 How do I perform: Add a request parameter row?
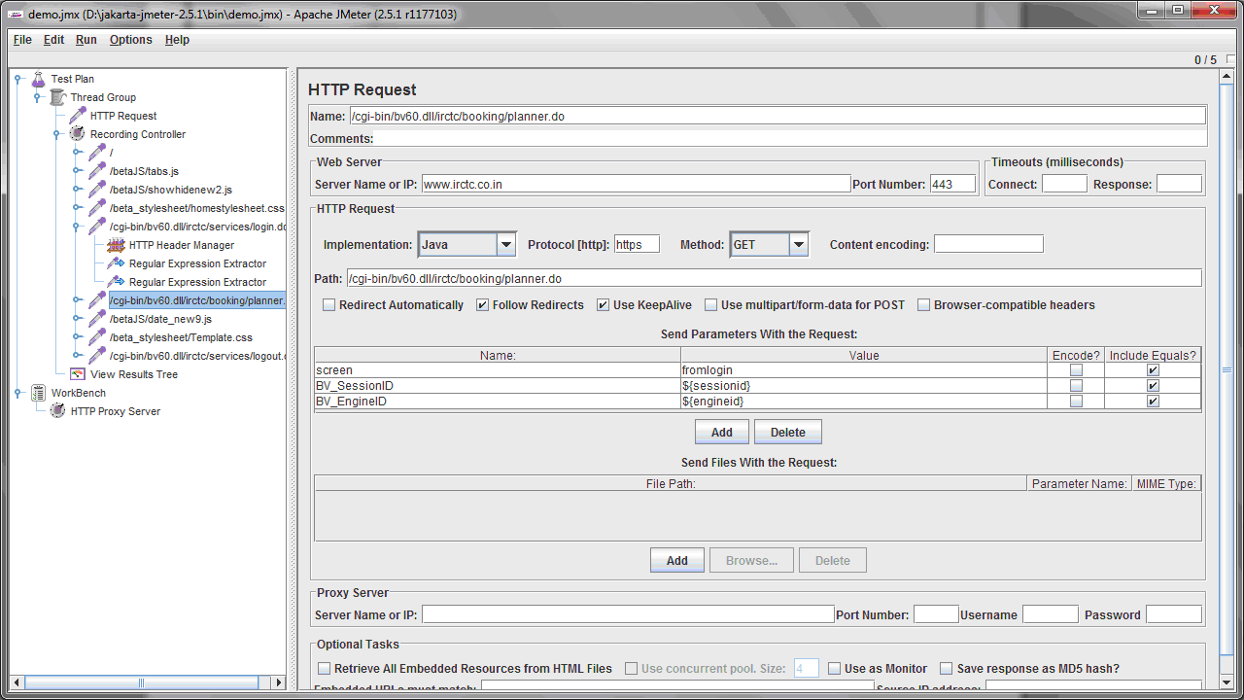722,432
